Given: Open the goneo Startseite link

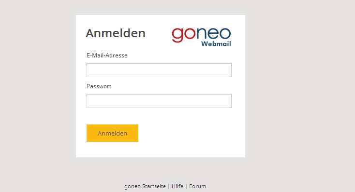Looking at the screenshot, I should pyautogui.click(x=145, y=186).
